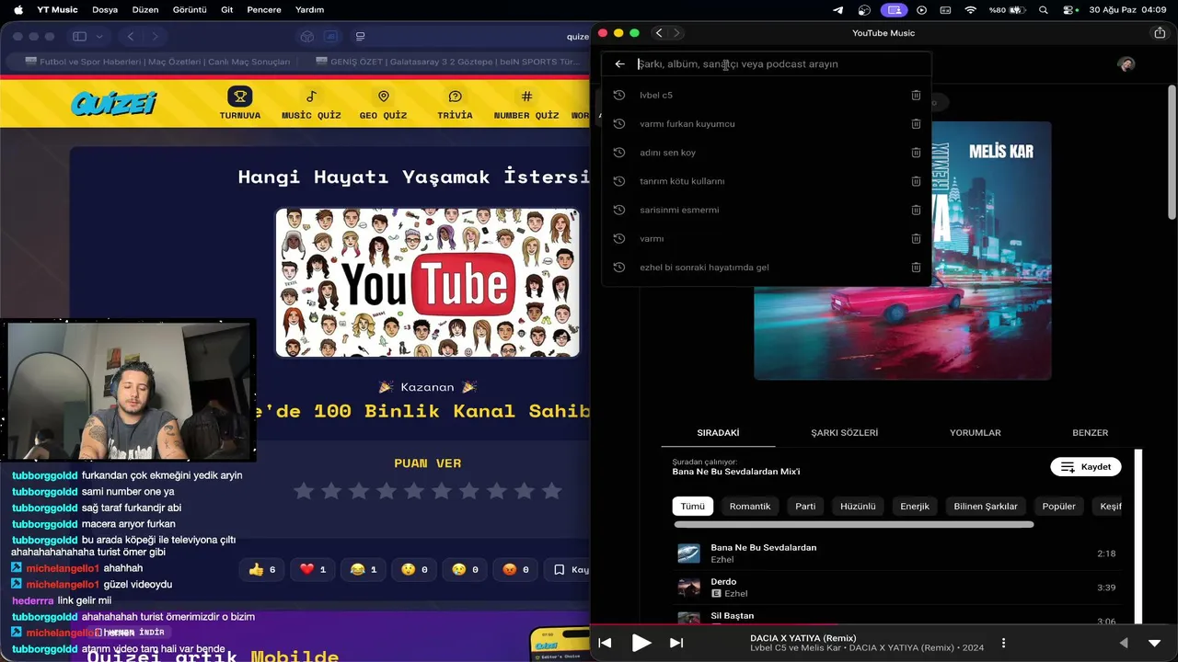The width and height of the screenshot is (1178, 662).
Task: Open Number Quiz on the Quizei site
Action: tap(526, 104)
